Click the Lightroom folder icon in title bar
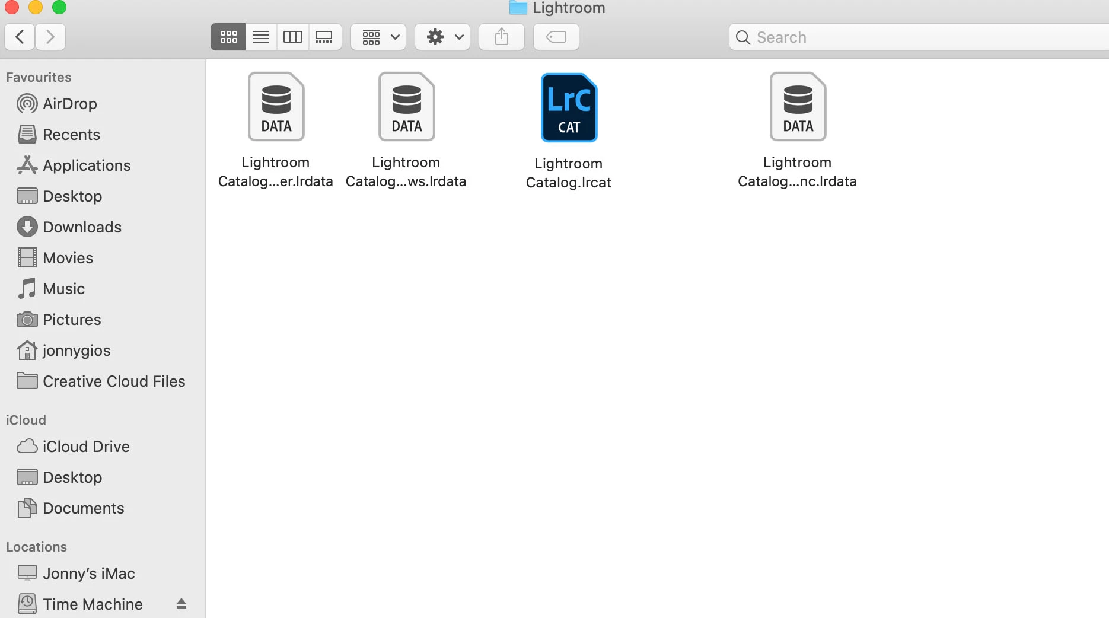1109x618 pixels. pos(518,8)
